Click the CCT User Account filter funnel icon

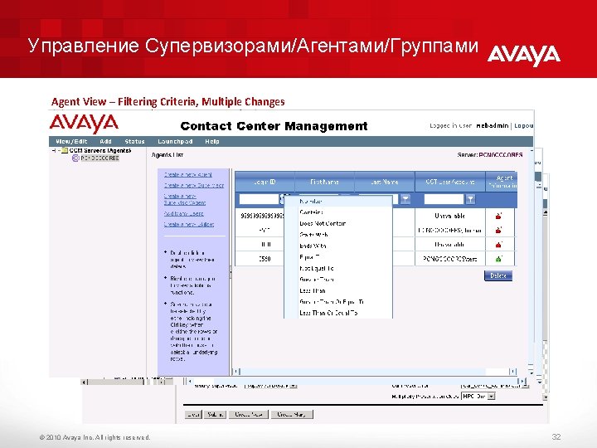pos(471,199)
